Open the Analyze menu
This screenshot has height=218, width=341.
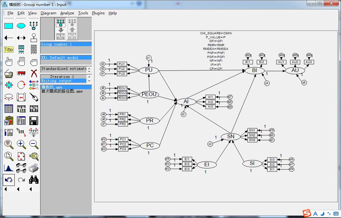pos(67,13)
